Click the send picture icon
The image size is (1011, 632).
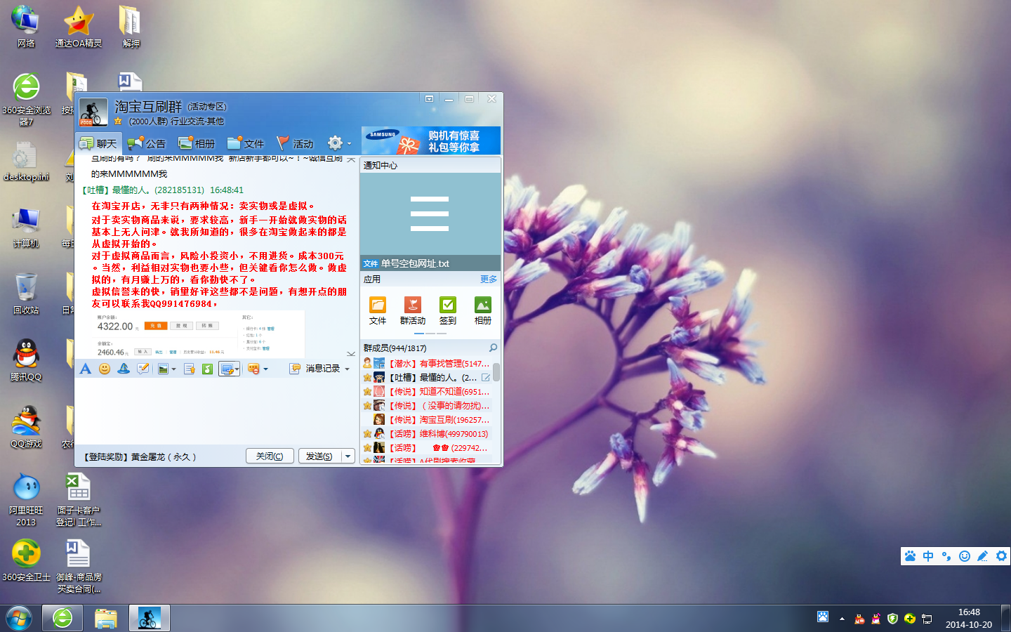pyautogui.click(x=163, y=369)
